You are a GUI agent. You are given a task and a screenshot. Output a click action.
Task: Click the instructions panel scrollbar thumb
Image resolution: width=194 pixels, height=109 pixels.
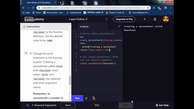coord(70,81)
